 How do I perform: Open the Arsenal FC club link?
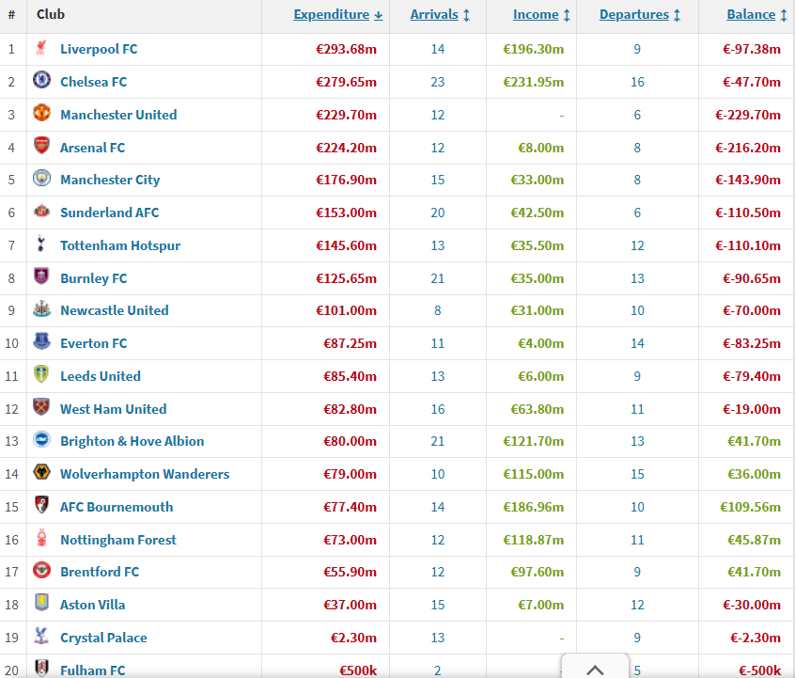point(93,148)
